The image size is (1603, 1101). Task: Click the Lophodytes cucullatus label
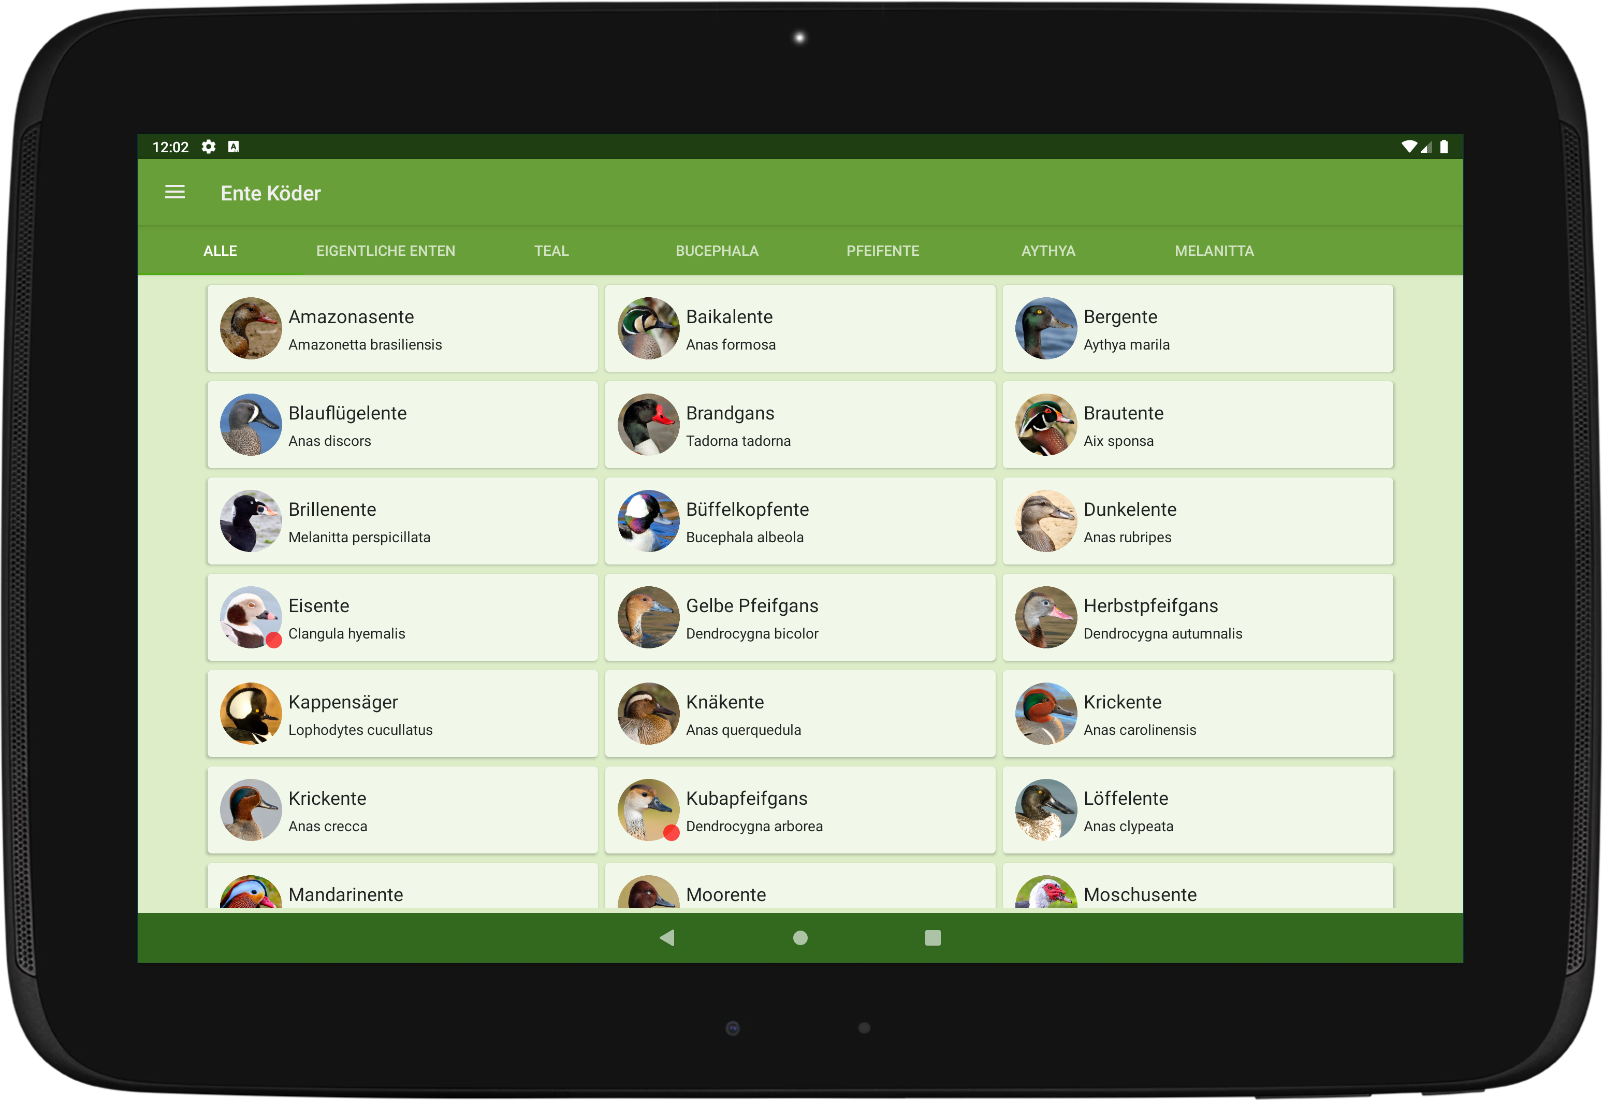click(361, 731)
